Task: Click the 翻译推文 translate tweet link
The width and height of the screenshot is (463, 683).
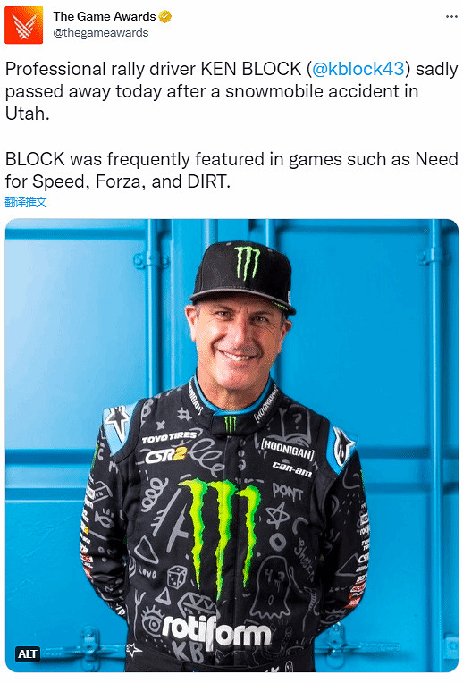Action: [26, 202]
